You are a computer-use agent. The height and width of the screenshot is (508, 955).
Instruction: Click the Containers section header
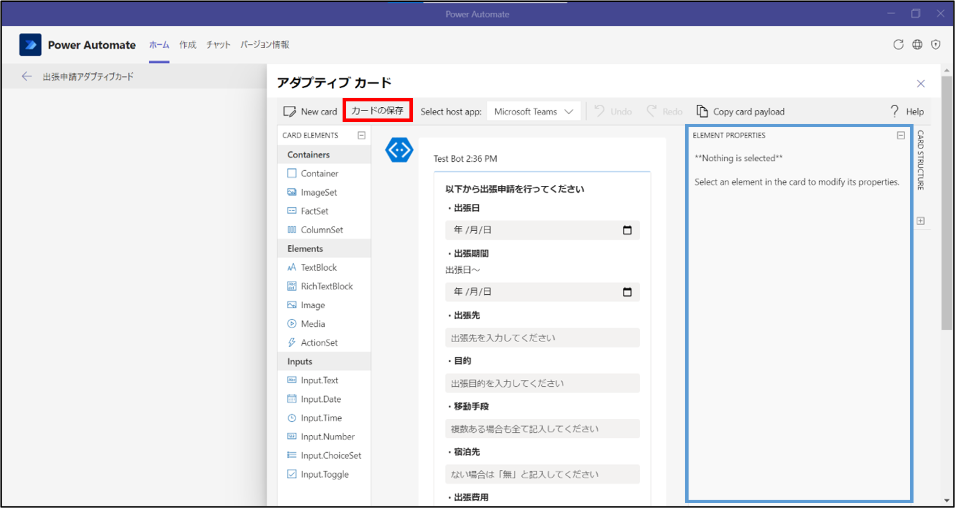coord(324,155)
